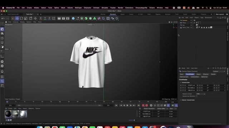Screen dimensions: 229x128
Task: Open the Custom mode dropdown in Attributes
Action: (x=219, y=71)
